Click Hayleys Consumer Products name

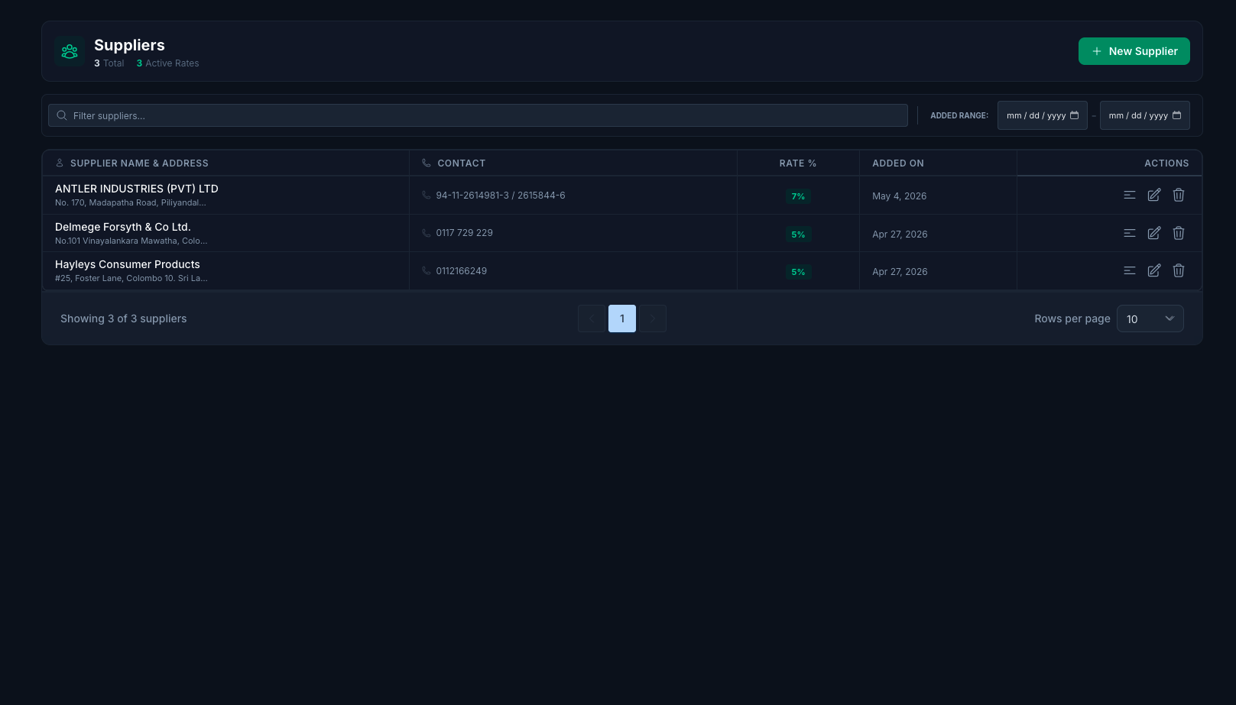[128, 264]
